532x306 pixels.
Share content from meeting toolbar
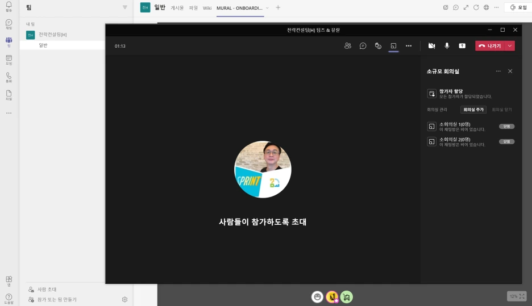coord(462,46)
